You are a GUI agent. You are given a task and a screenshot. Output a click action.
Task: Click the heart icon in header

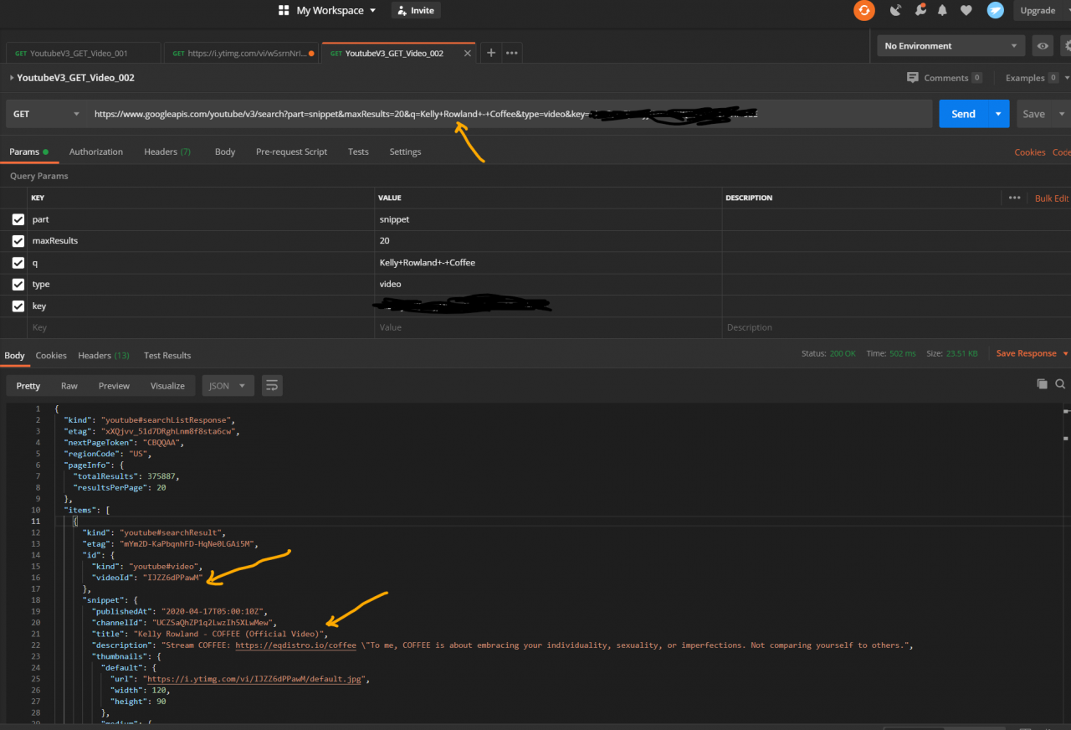[x=966, y=10]
